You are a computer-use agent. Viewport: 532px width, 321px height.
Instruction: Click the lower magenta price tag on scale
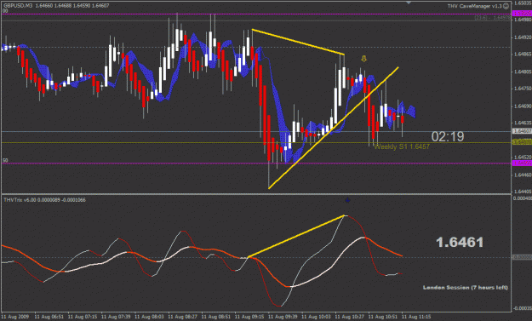tap(522, 163)
